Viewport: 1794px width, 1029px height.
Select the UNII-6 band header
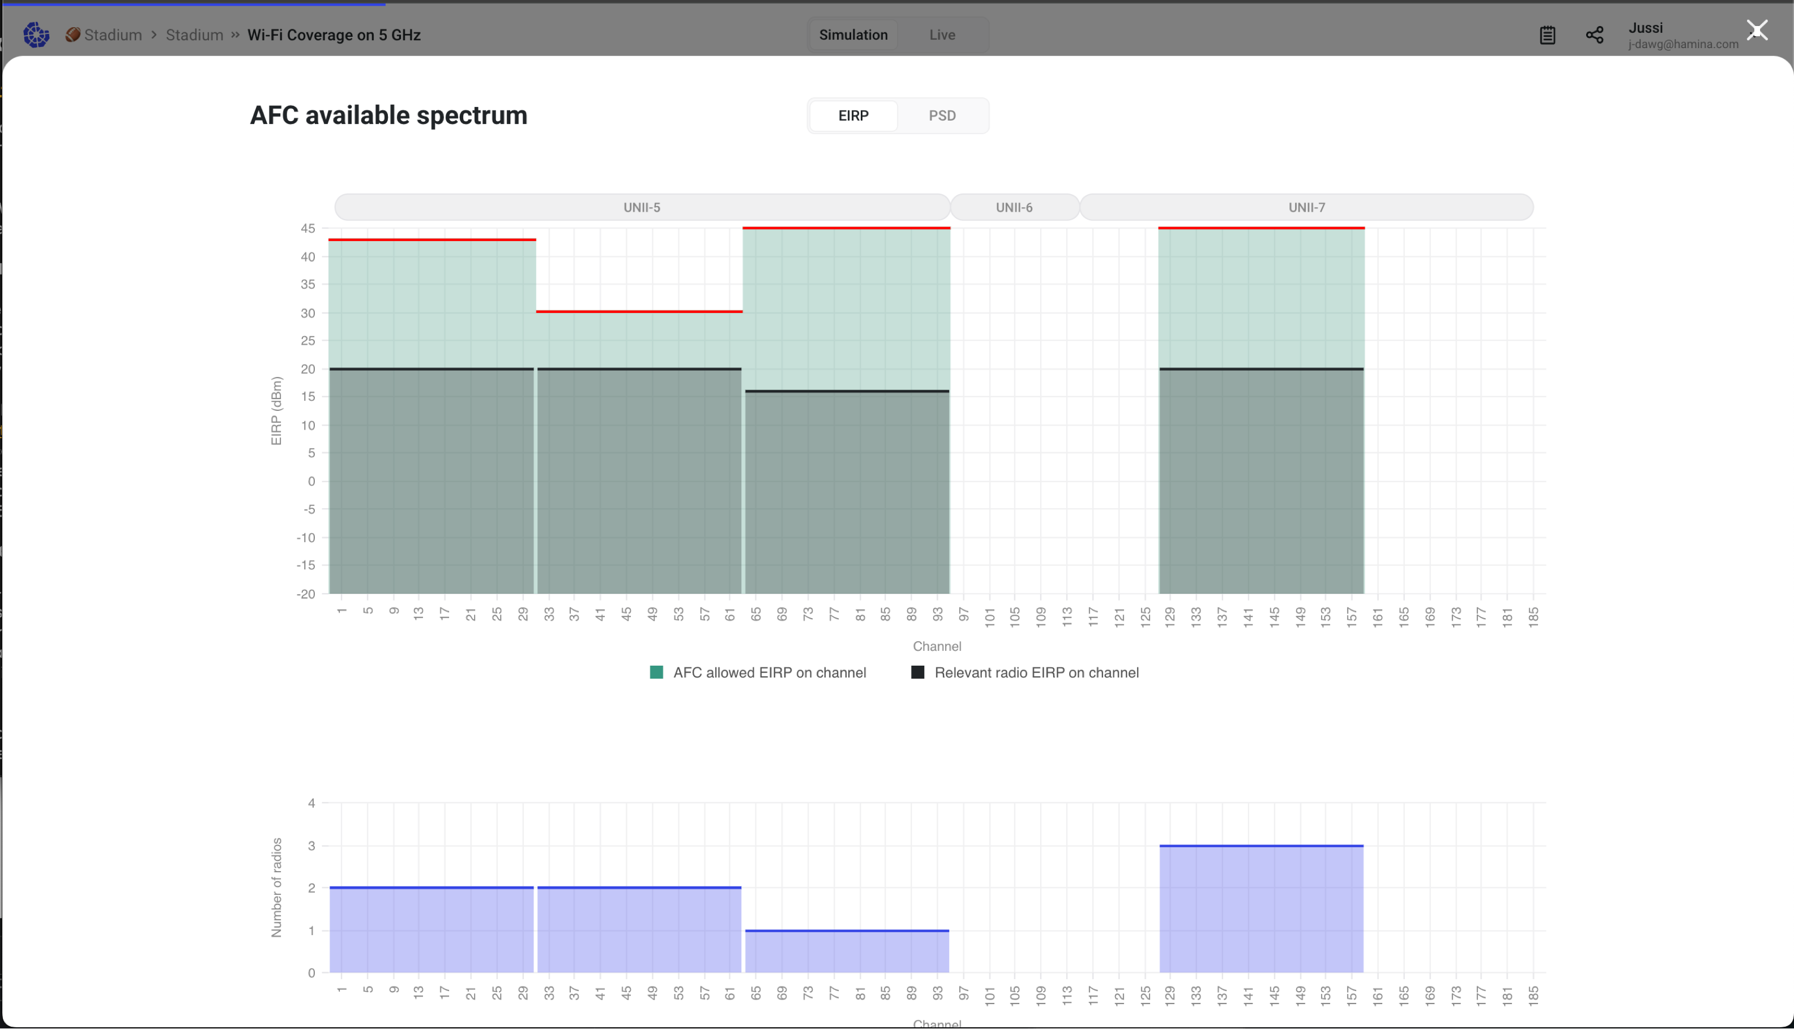click(1014, 207)
